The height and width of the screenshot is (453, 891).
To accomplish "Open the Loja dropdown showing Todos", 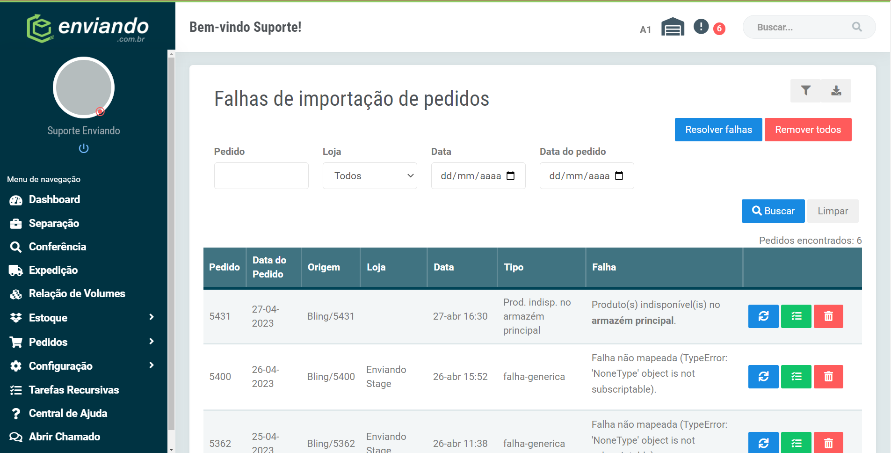I will [x=369, y=176].
